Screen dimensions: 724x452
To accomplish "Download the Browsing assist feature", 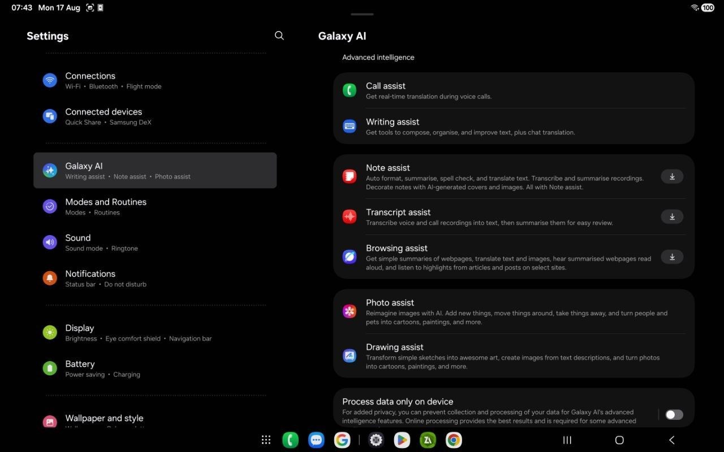I will click(x=672, y=257).
